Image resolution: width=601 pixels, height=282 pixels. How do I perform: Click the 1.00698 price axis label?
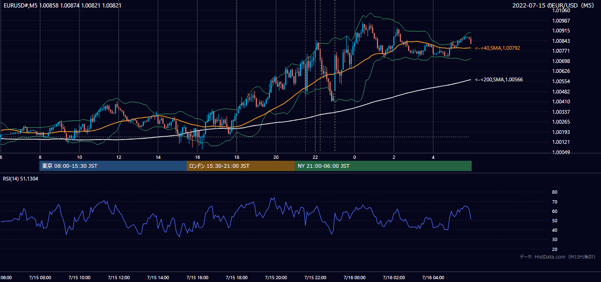coord(561,61)
